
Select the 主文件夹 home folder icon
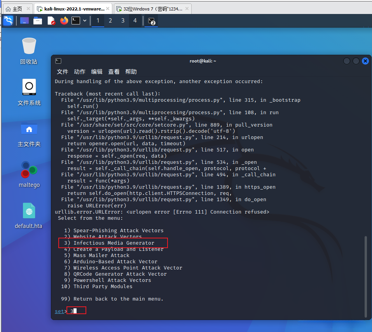coord(29,134)
